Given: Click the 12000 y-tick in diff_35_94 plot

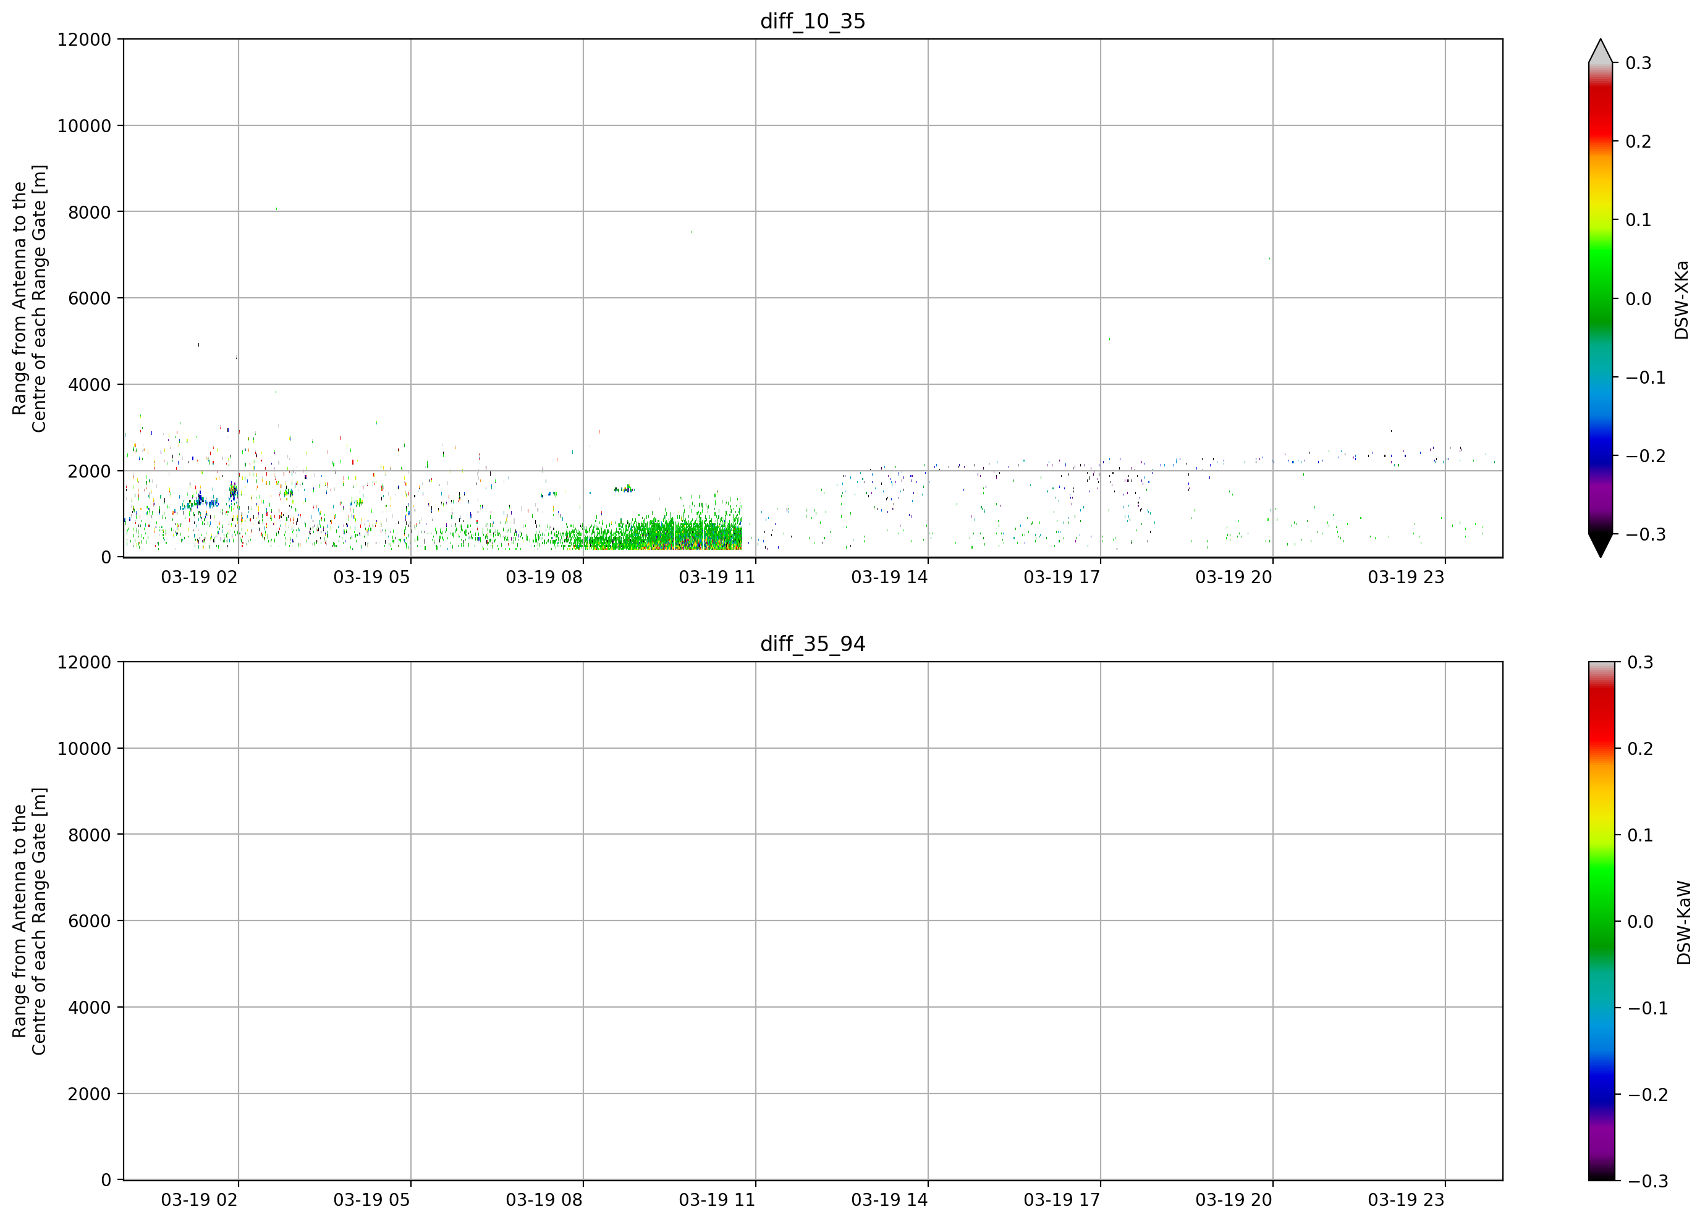Looking at the screenshot, I should click(84, 662).
